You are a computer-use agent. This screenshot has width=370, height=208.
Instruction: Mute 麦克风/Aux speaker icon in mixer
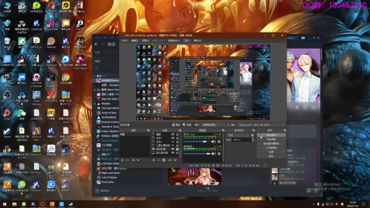tap(213, 141)
